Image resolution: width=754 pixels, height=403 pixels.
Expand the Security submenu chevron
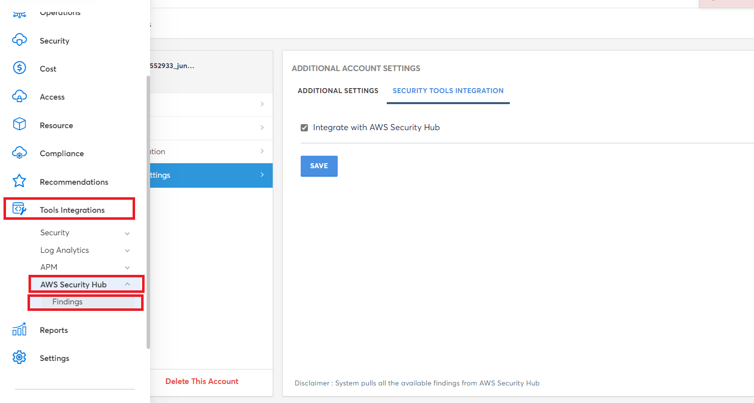[x=127, y=233]
